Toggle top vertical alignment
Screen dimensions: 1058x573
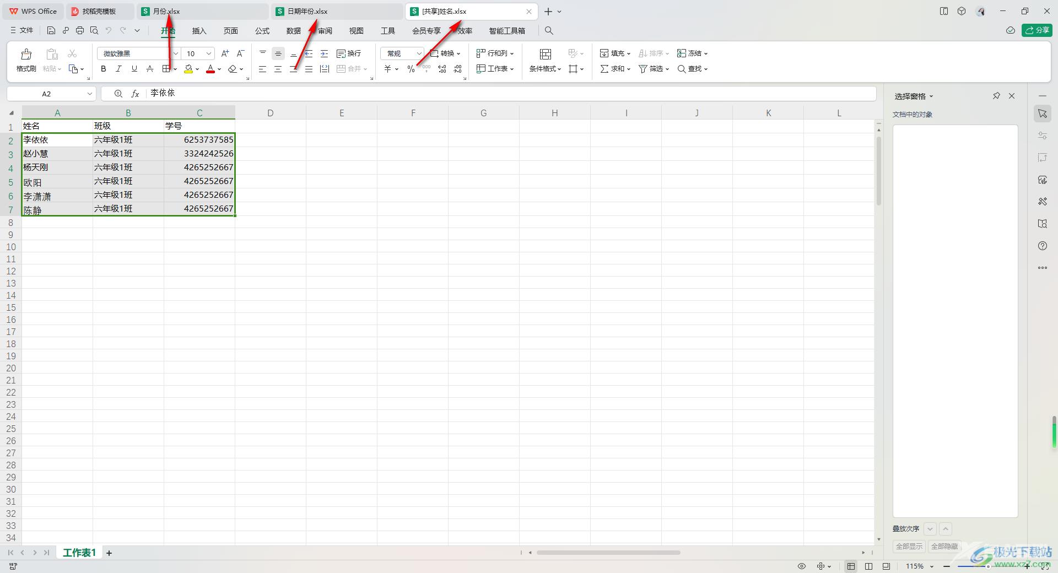tap(263, 53)
